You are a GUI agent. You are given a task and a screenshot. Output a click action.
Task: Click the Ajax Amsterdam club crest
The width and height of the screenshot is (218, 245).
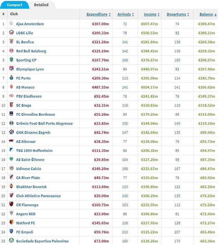(x=11, y=23)
